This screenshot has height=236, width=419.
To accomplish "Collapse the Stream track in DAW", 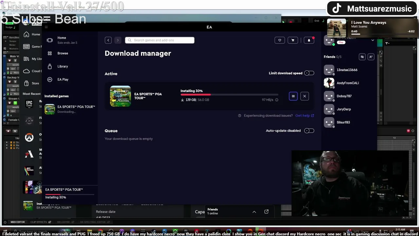I will tap(4, 99).
